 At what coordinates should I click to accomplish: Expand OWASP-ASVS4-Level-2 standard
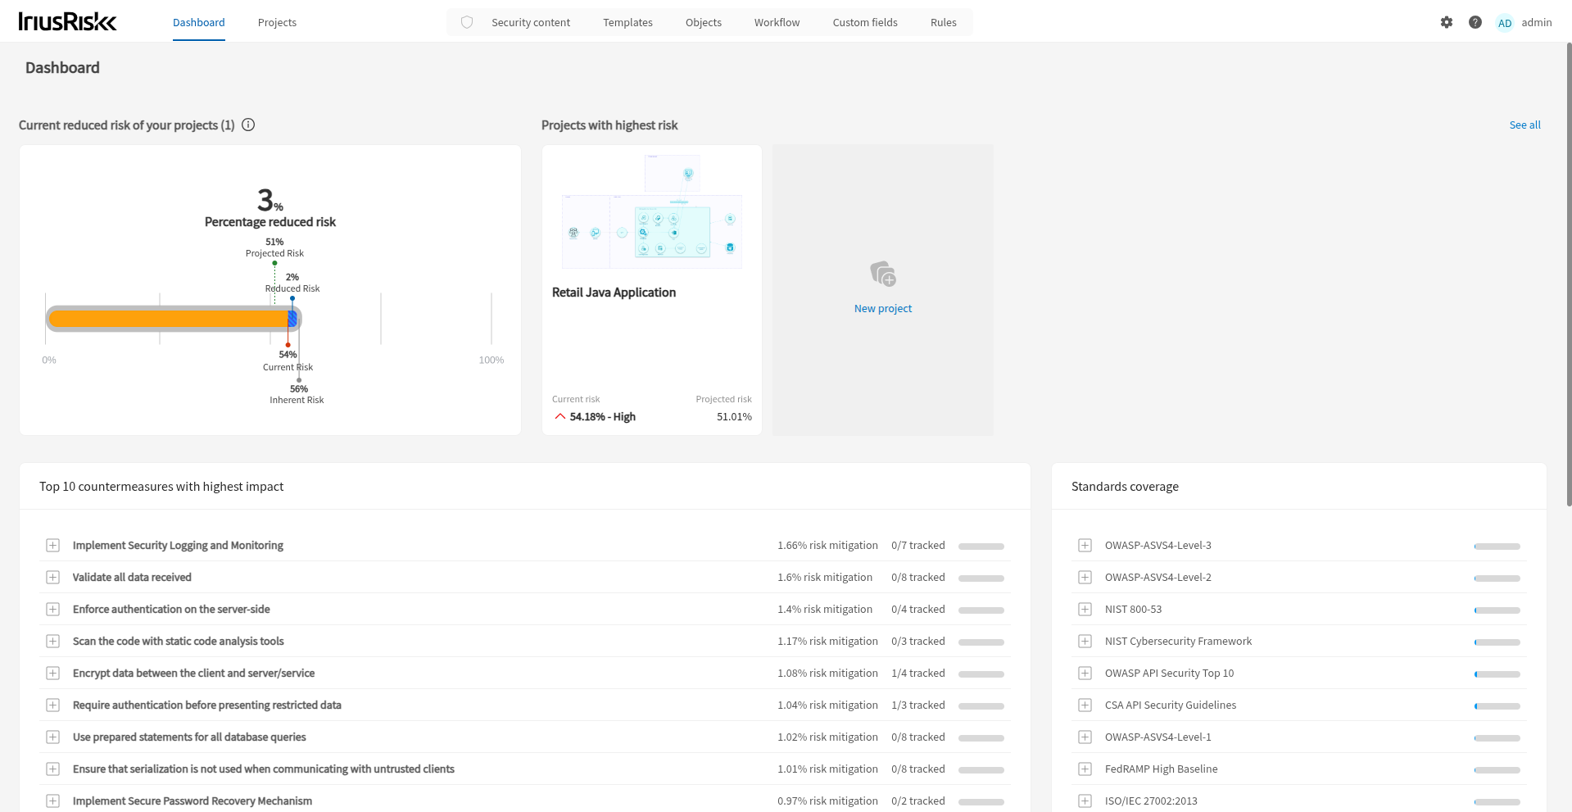click(x=1085, y=578)
